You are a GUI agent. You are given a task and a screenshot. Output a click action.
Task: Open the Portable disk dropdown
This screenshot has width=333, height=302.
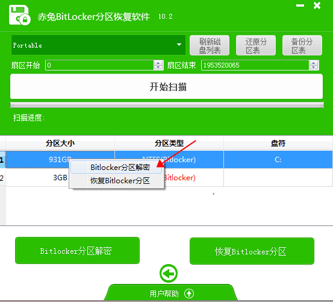[x=98, y=45]
